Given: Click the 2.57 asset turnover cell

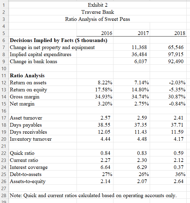Looking at the screenshot, I should point(95,118).
